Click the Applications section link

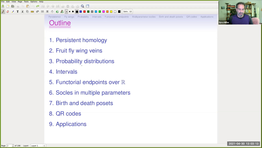(x=207, y=17)
